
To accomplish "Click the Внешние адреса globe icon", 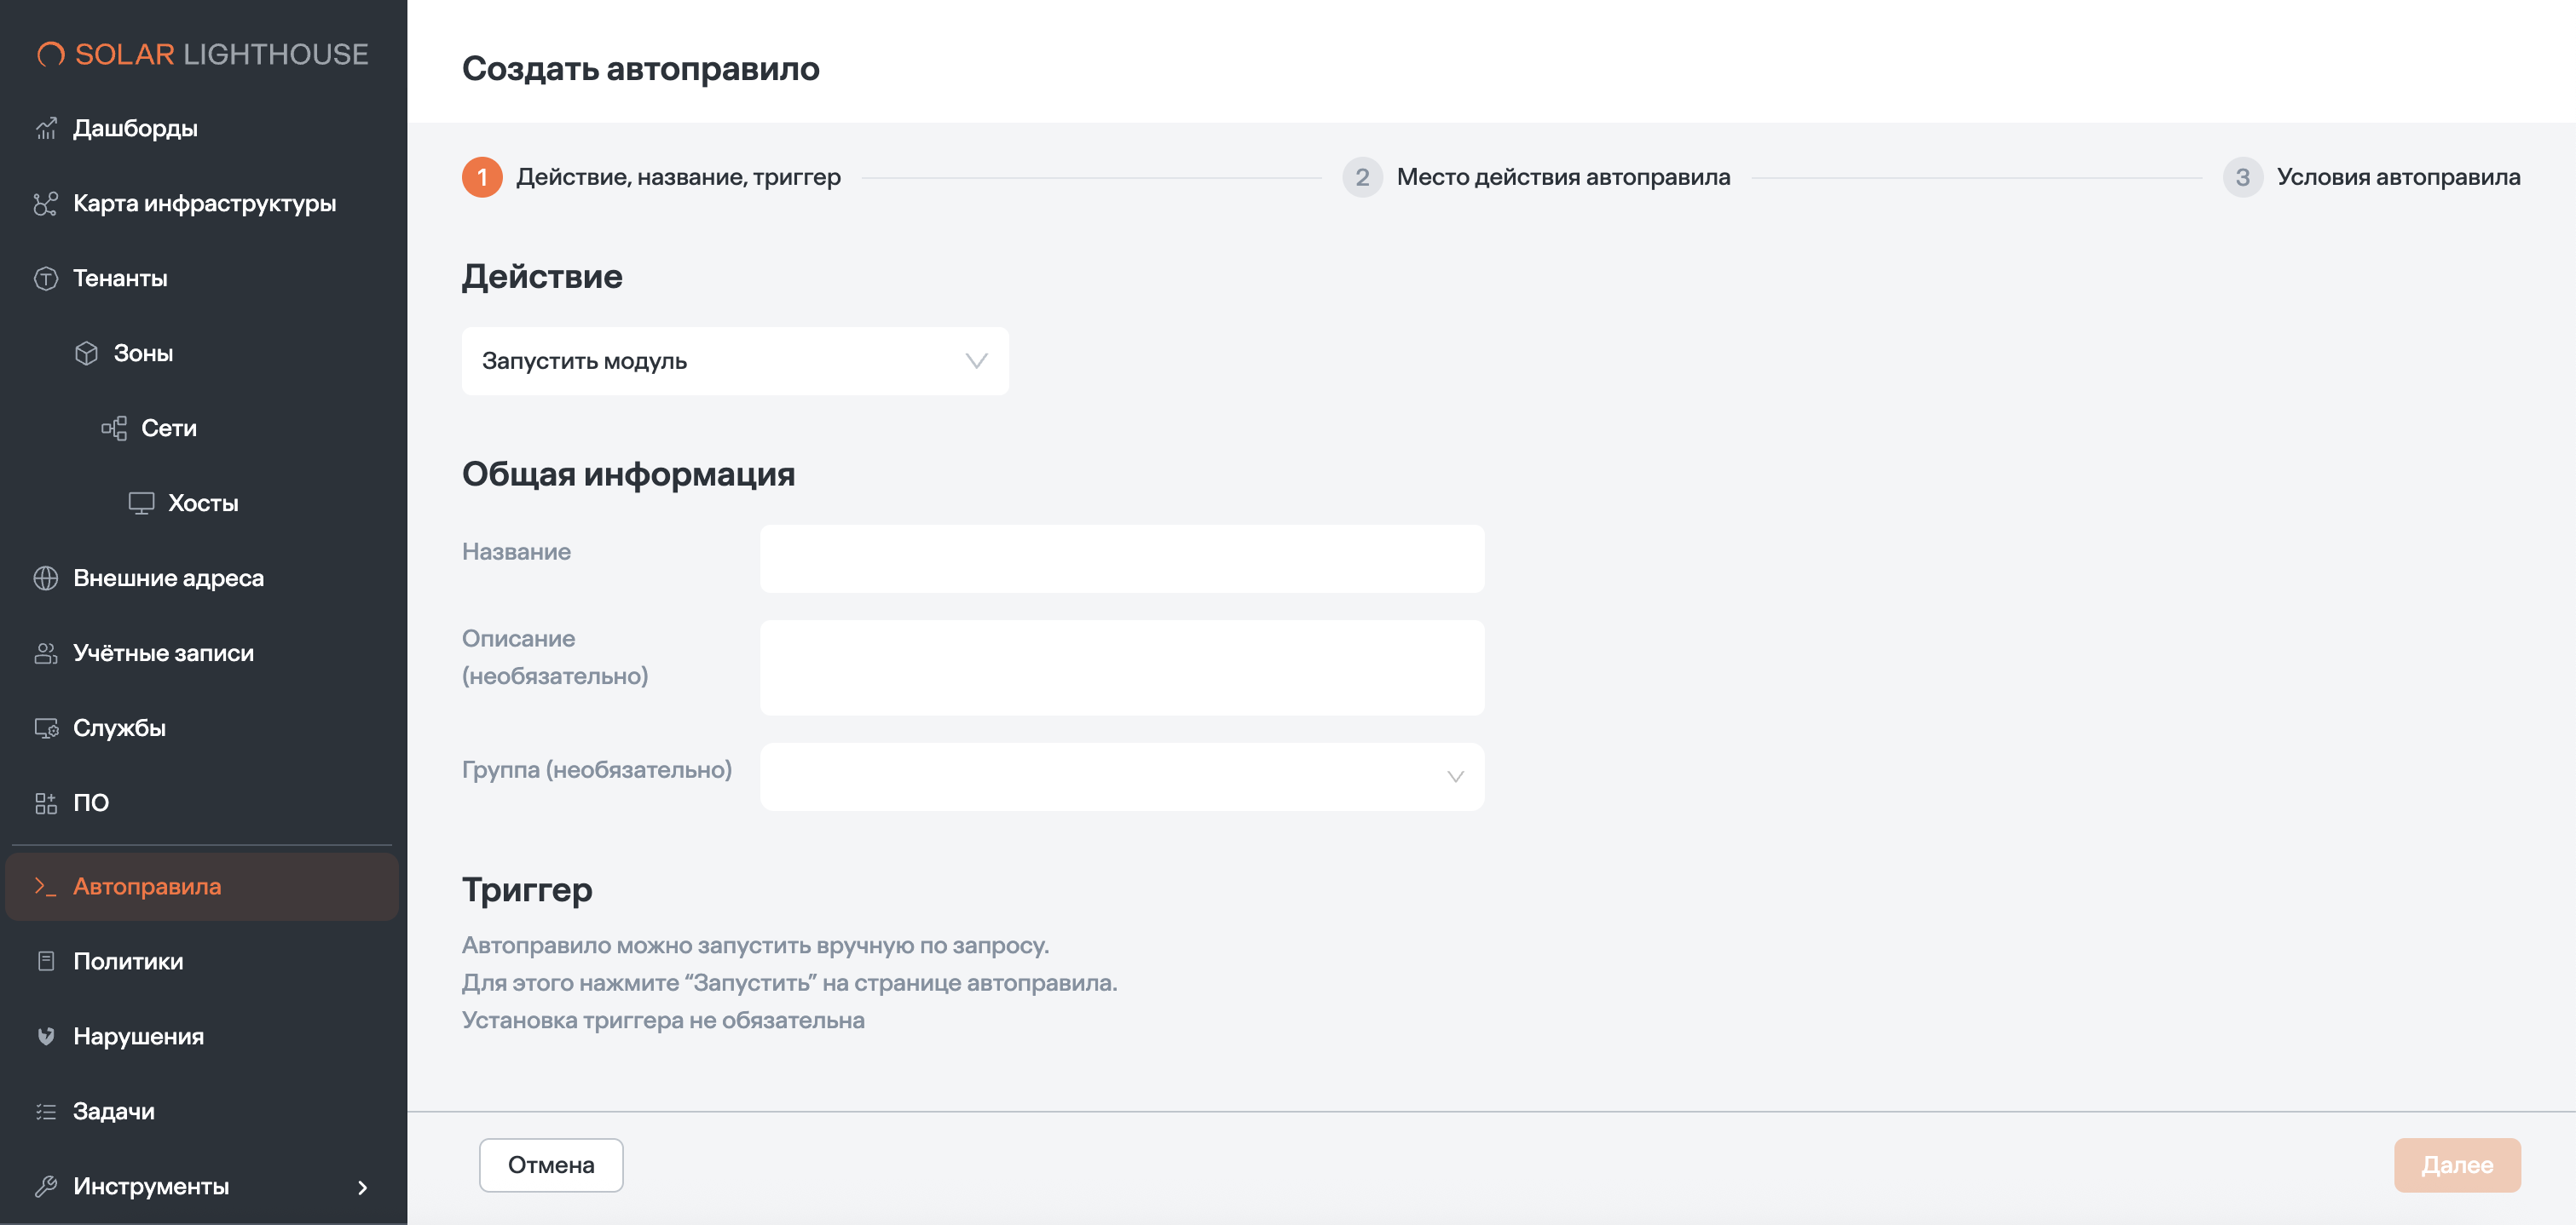I will (46, 578).
